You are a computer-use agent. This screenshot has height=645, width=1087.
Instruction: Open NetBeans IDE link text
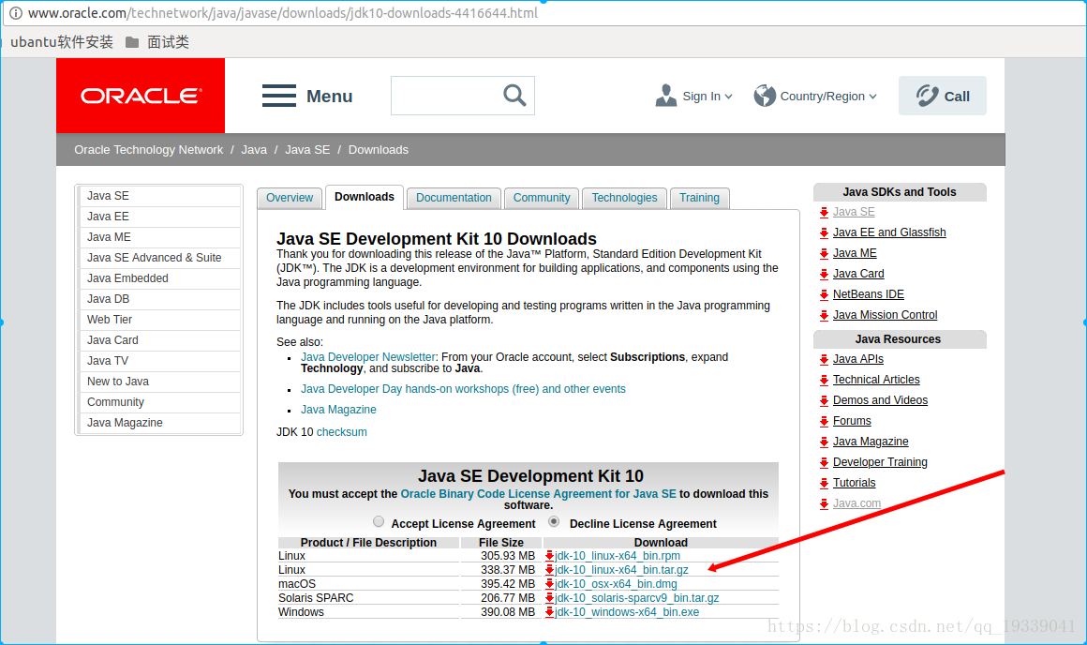(x=869, y=294)
